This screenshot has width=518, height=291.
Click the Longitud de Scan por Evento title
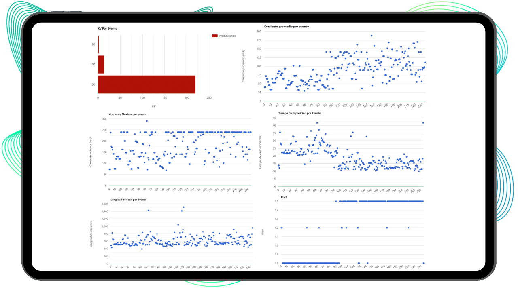coord(128,200)
